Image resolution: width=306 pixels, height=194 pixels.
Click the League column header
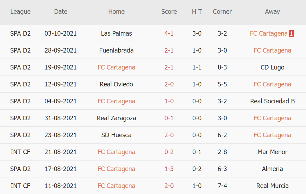coord(20,12)
